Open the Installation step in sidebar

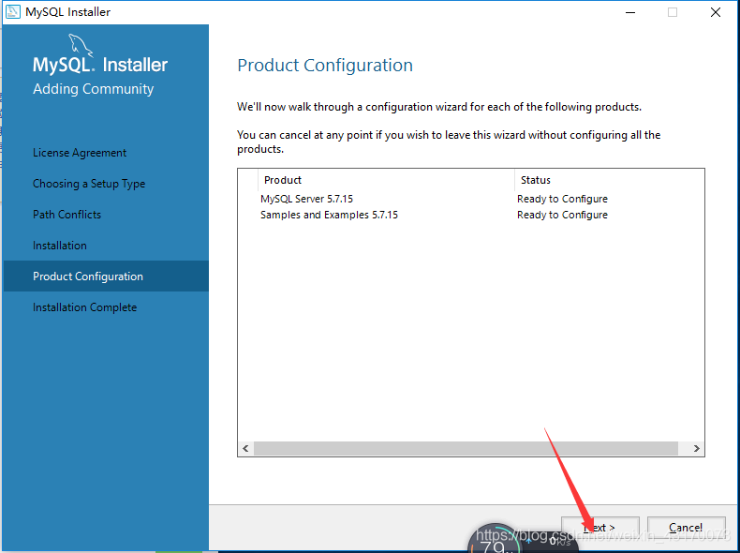[x=60, y=246]
